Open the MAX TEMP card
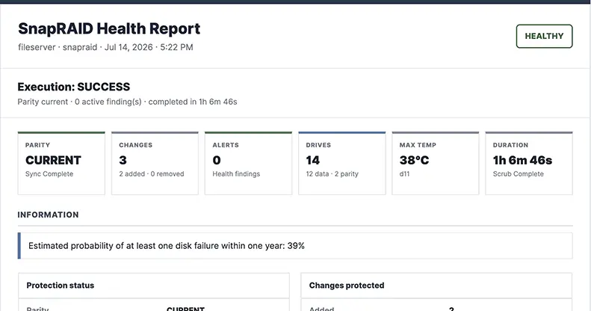This screenshot has width=591, height=311. (436, 163)
